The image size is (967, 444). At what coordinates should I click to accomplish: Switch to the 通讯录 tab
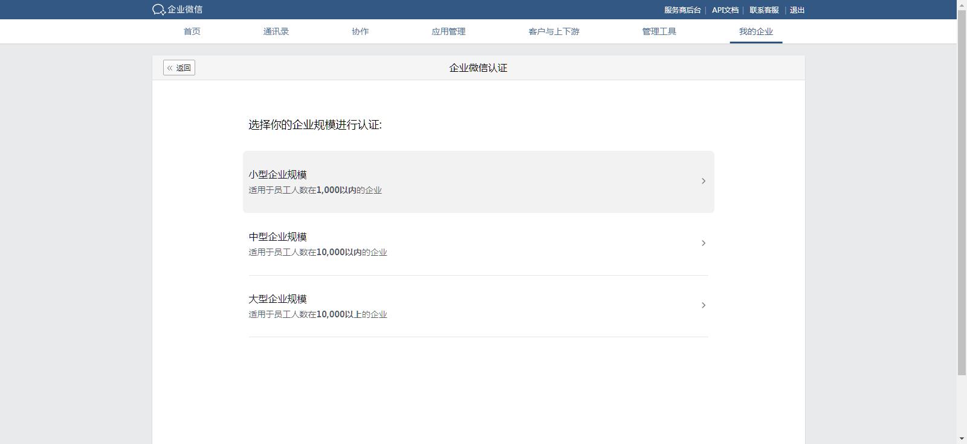pos(276,31)
